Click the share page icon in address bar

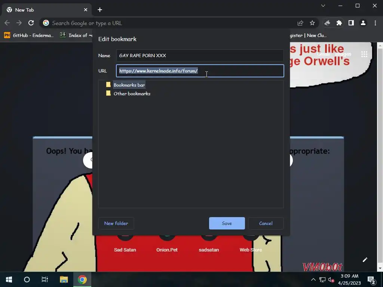pos(300,23)
